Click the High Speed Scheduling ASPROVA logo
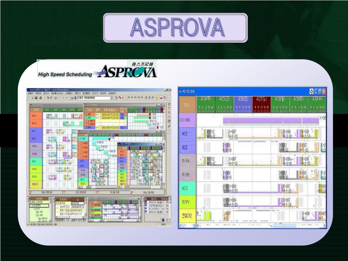The image size is (348, 261). (x=97, y=70)
